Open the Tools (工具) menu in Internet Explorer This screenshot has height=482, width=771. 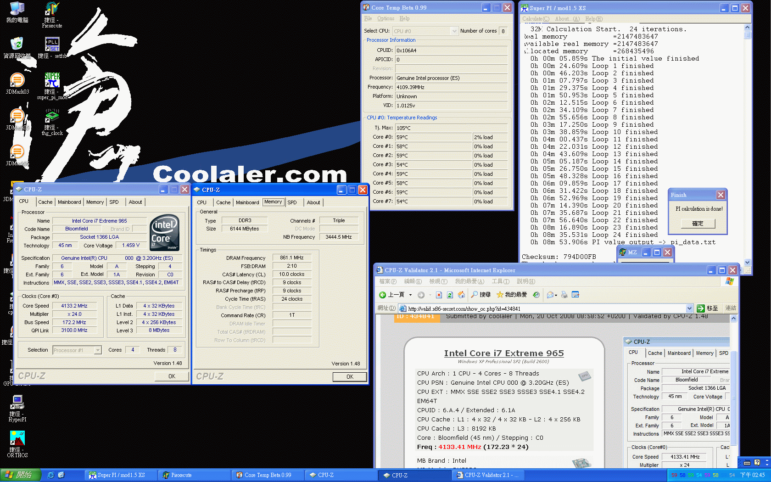(500, 281)
